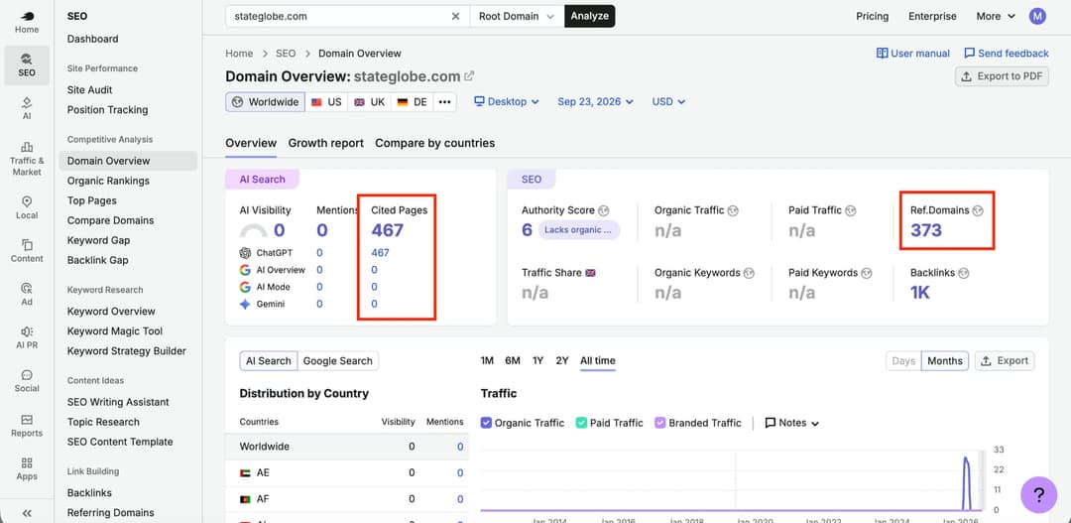Screen dimensions: 1071x523
Task: Switch to Compare by countries tab
Action: pos(435,143)
